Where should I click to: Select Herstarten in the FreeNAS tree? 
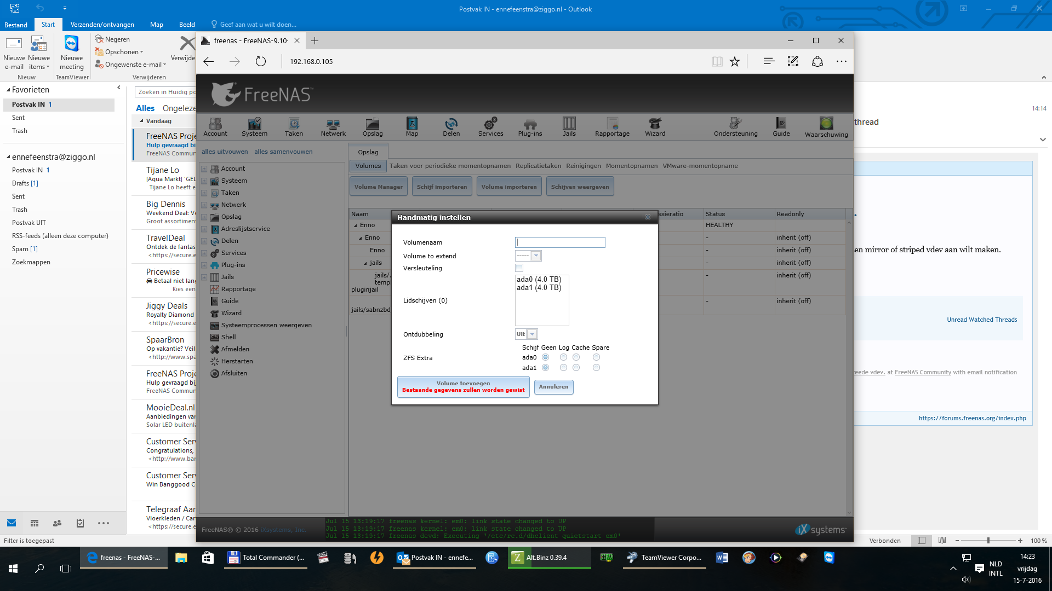237,361
